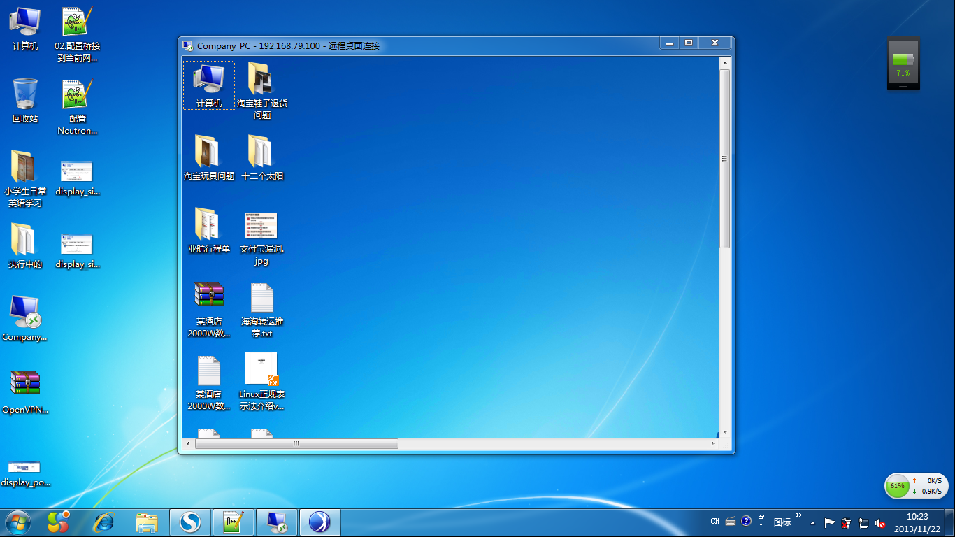955x537 pixels.
Task: Switch the CH input language indicator
Action: [x=715, y=522]
